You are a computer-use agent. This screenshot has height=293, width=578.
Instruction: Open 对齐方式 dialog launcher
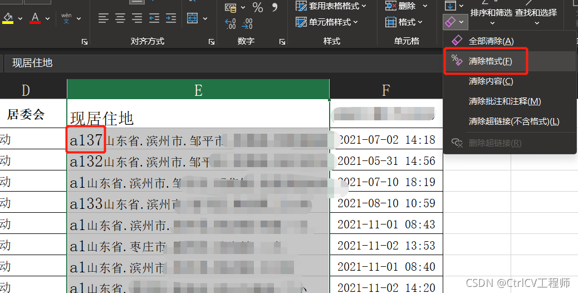tap(212, 42)
